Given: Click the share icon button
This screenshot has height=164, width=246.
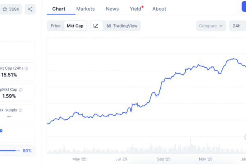Looking at the screenshot, I should pyautogui.click(x=30, y=9).
